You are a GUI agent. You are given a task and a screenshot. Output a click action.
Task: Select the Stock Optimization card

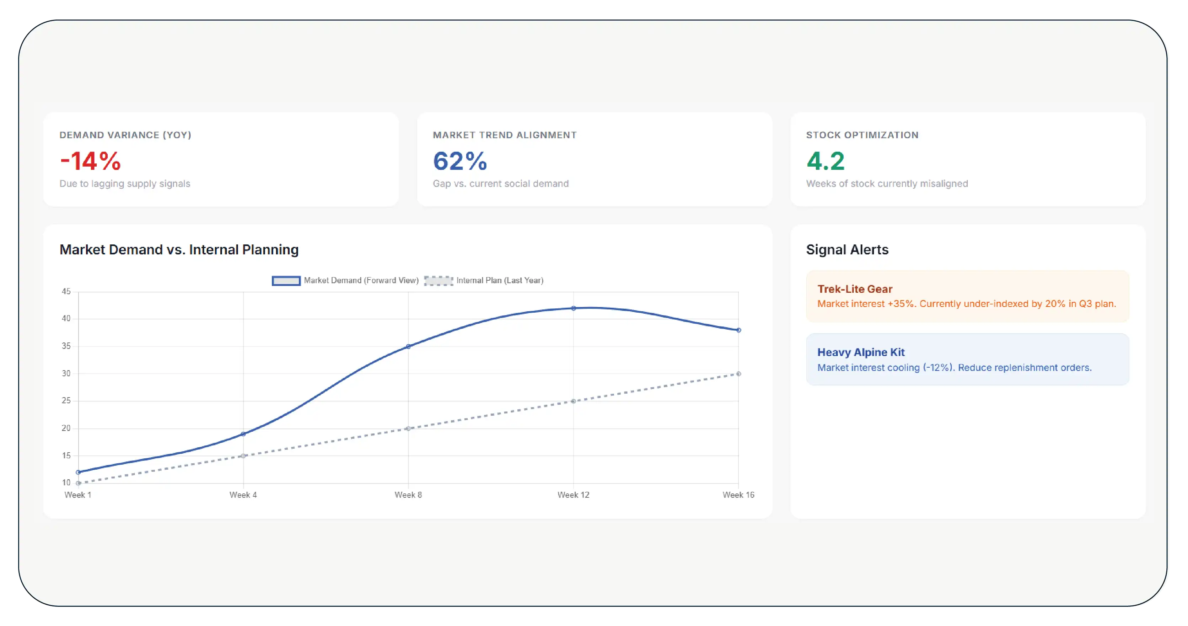click(x=968, y=160)
